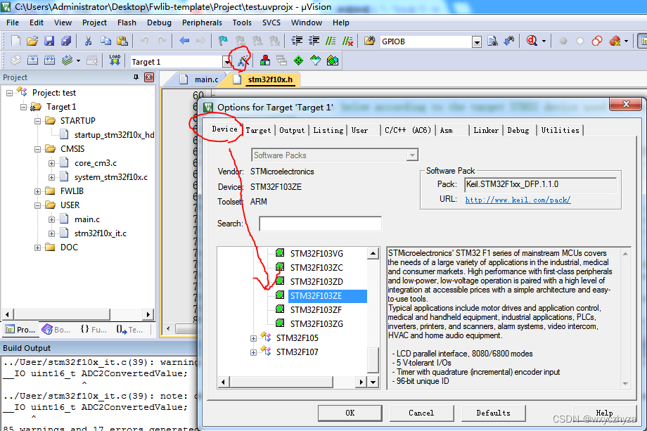Click the Breakpoints red circles icon
The width and height of the screenshot is (647, 431).
596,41
